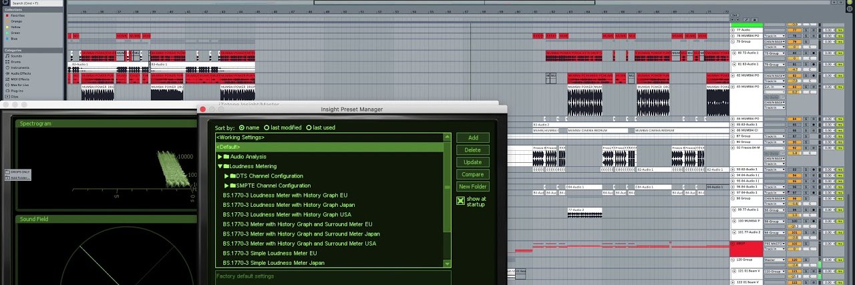The image size is (855, 285).
Task: Select the 'last modified' sort option
Action: point(267,127)
